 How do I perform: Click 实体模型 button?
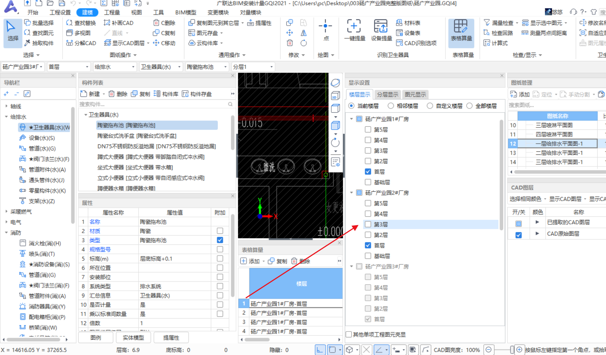point(133,337)
